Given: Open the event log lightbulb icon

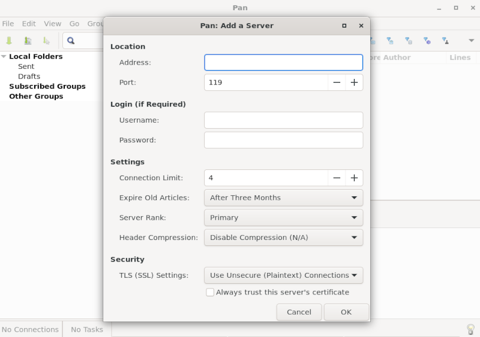Looking at the screenshot, I should click(470, 329).
